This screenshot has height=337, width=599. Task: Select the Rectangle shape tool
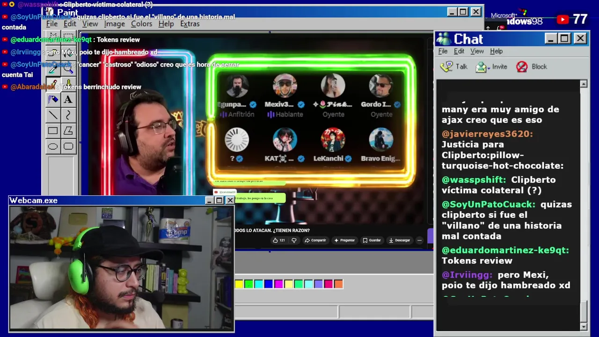click(53, 131)
